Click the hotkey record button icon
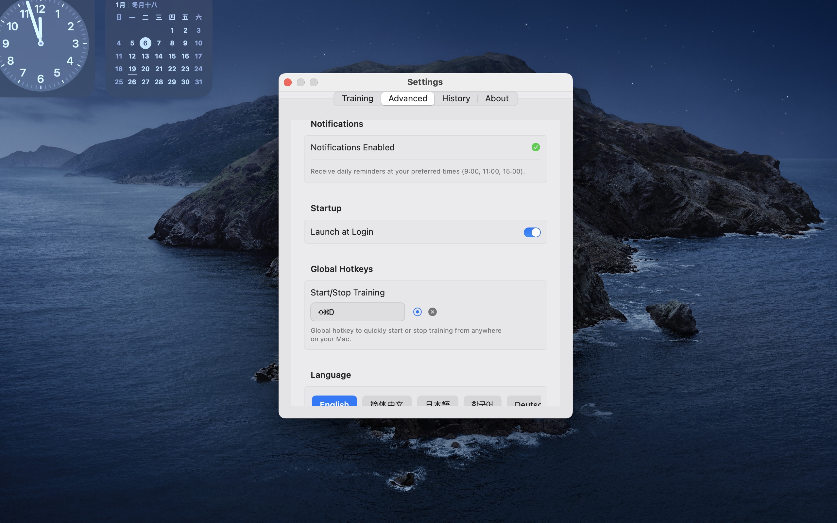 click(418, 312)
